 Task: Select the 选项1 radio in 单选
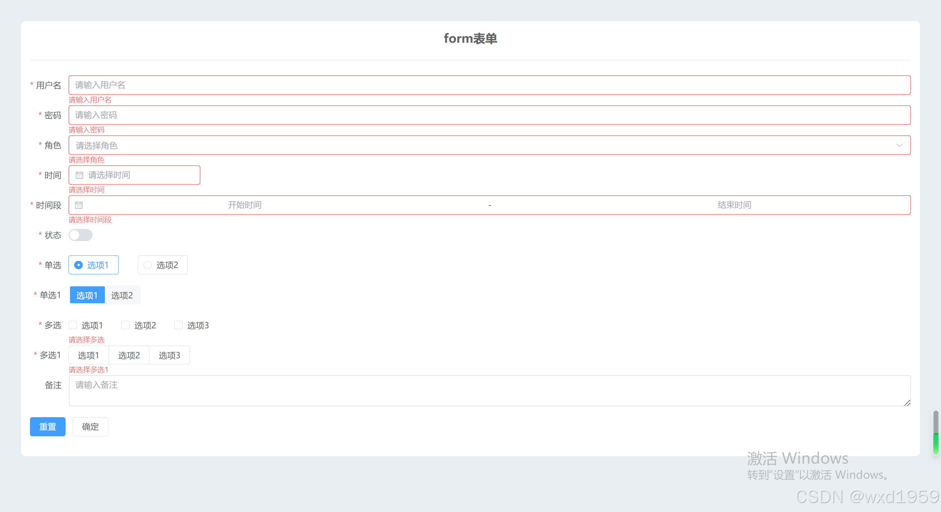pos(94,265)
